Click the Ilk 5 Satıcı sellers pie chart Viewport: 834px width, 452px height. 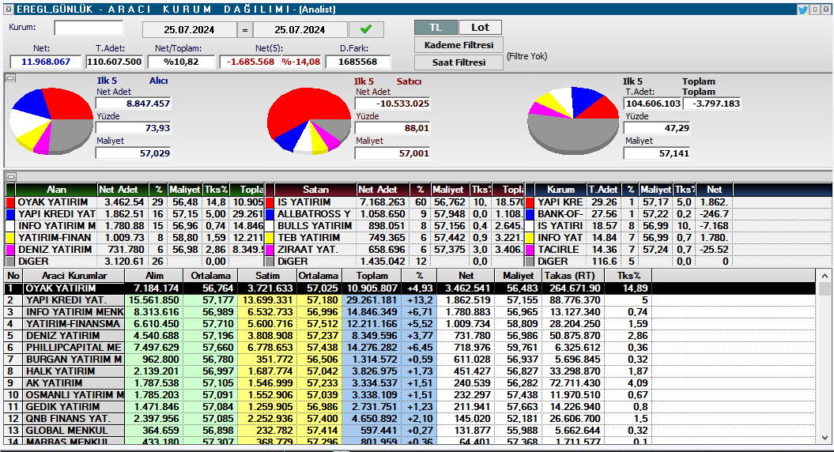(308, 121)
